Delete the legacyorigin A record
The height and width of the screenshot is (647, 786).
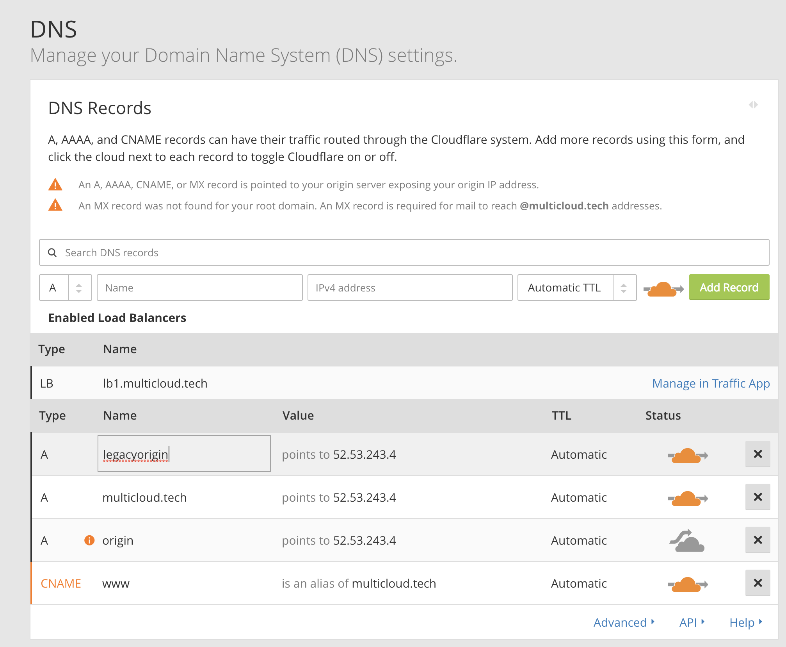tap(758, 454)
